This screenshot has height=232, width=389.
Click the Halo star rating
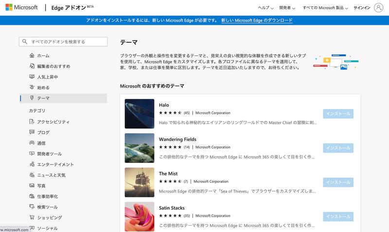click(170, 113)
